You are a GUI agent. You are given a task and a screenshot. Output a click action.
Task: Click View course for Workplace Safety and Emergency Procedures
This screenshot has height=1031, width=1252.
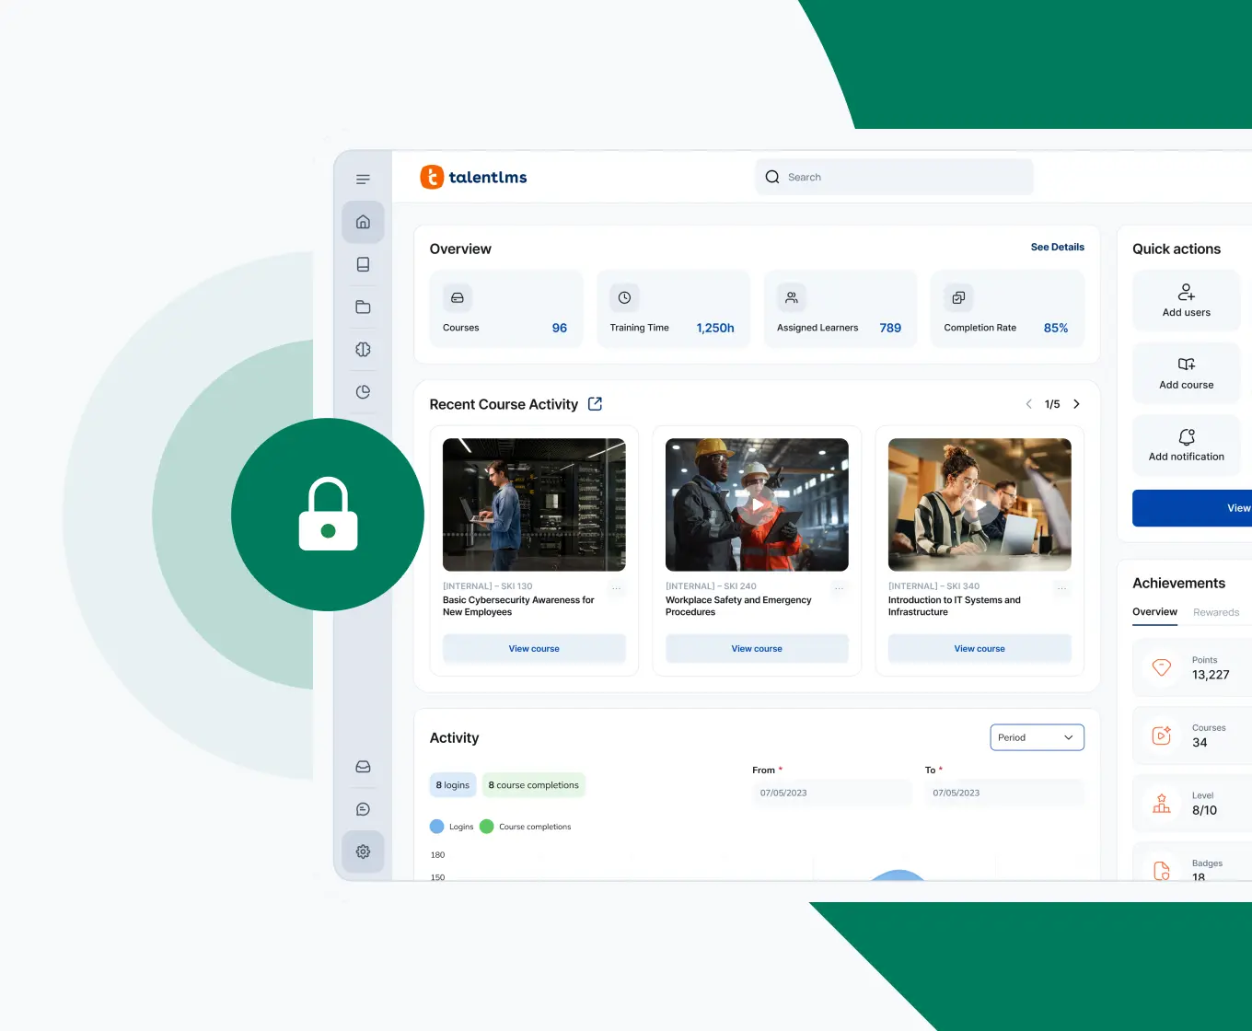[x=757, y=648]
